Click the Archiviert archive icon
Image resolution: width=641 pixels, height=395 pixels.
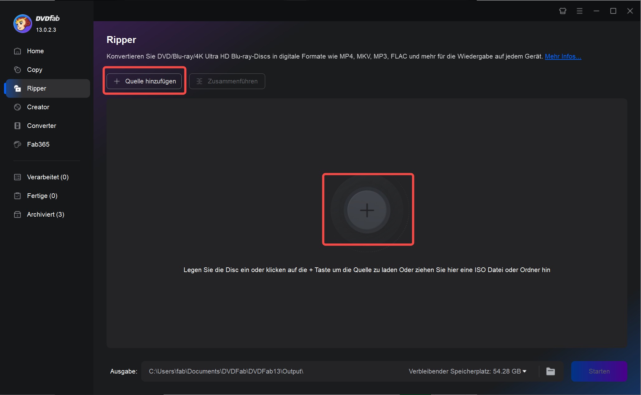[x=17, y=214]
